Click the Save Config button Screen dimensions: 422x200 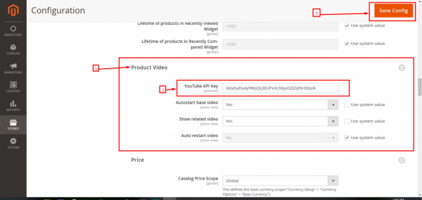pyautogui.click(x=393, y=11)
